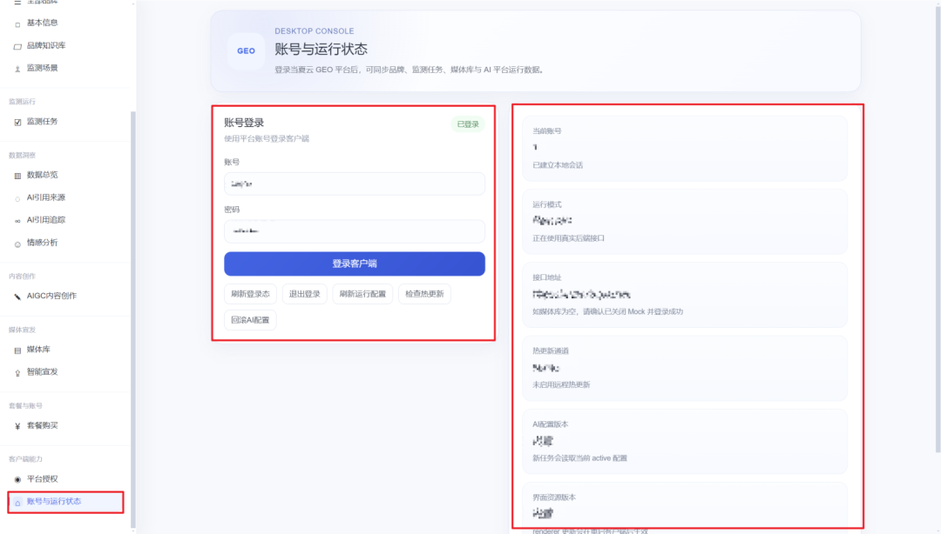The height and width of the screenshot is (534, 941).
Task: Click 回滚AI配置 button
Action: [250, 320]
